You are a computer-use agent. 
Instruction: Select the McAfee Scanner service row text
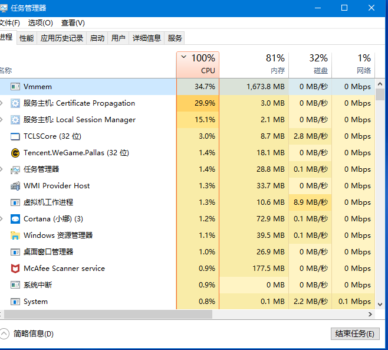64,269
